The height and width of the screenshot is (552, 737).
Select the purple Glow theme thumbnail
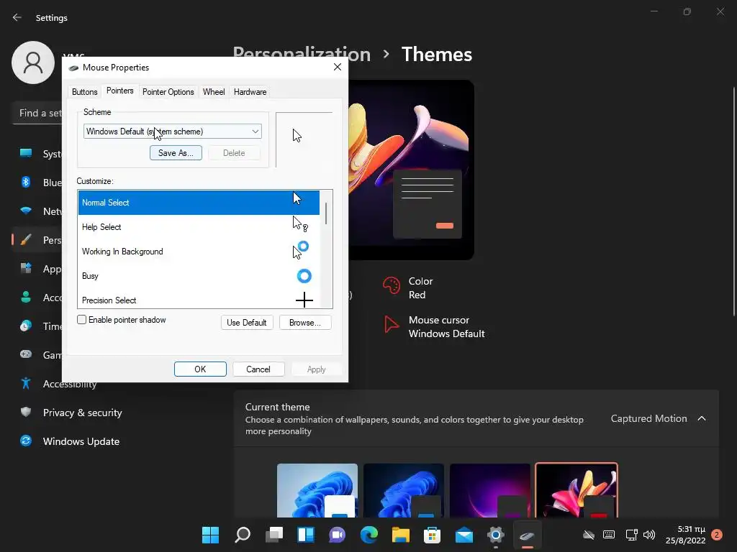click(x=489, y=490)
